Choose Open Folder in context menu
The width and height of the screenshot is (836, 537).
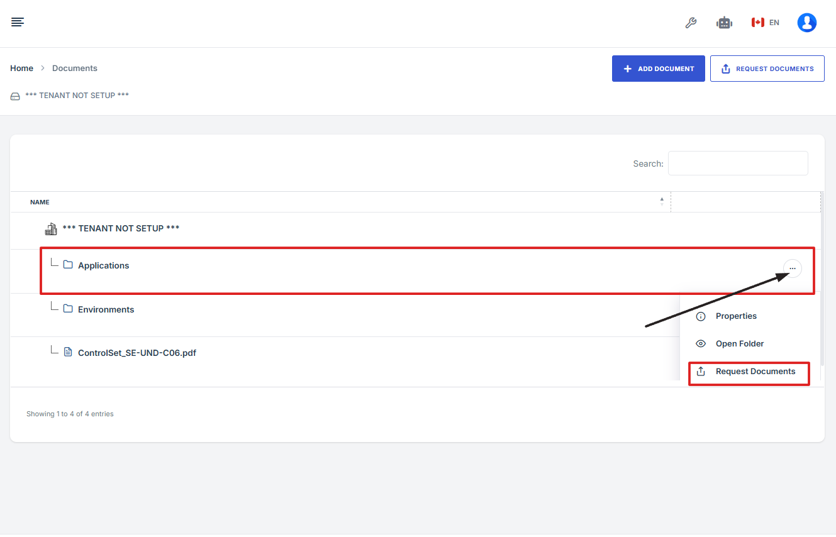point(739,344)
